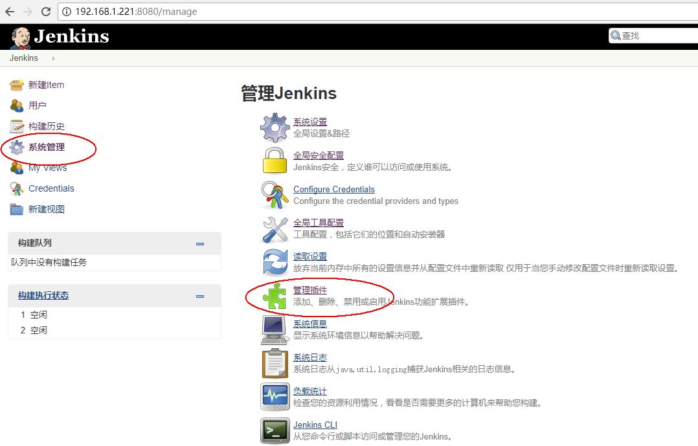Image resolution: width=698 pixels, height=446 pixels.
Task: Click the Jenkins CLI terminal icon
Action: pos(275,430)
